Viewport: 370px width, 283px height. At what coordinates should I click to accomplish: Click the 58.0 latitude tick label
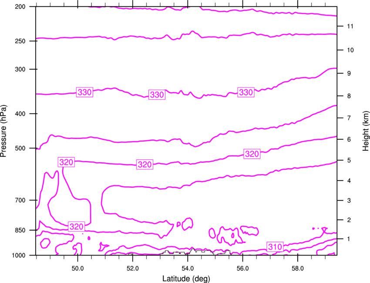point(298,269)
